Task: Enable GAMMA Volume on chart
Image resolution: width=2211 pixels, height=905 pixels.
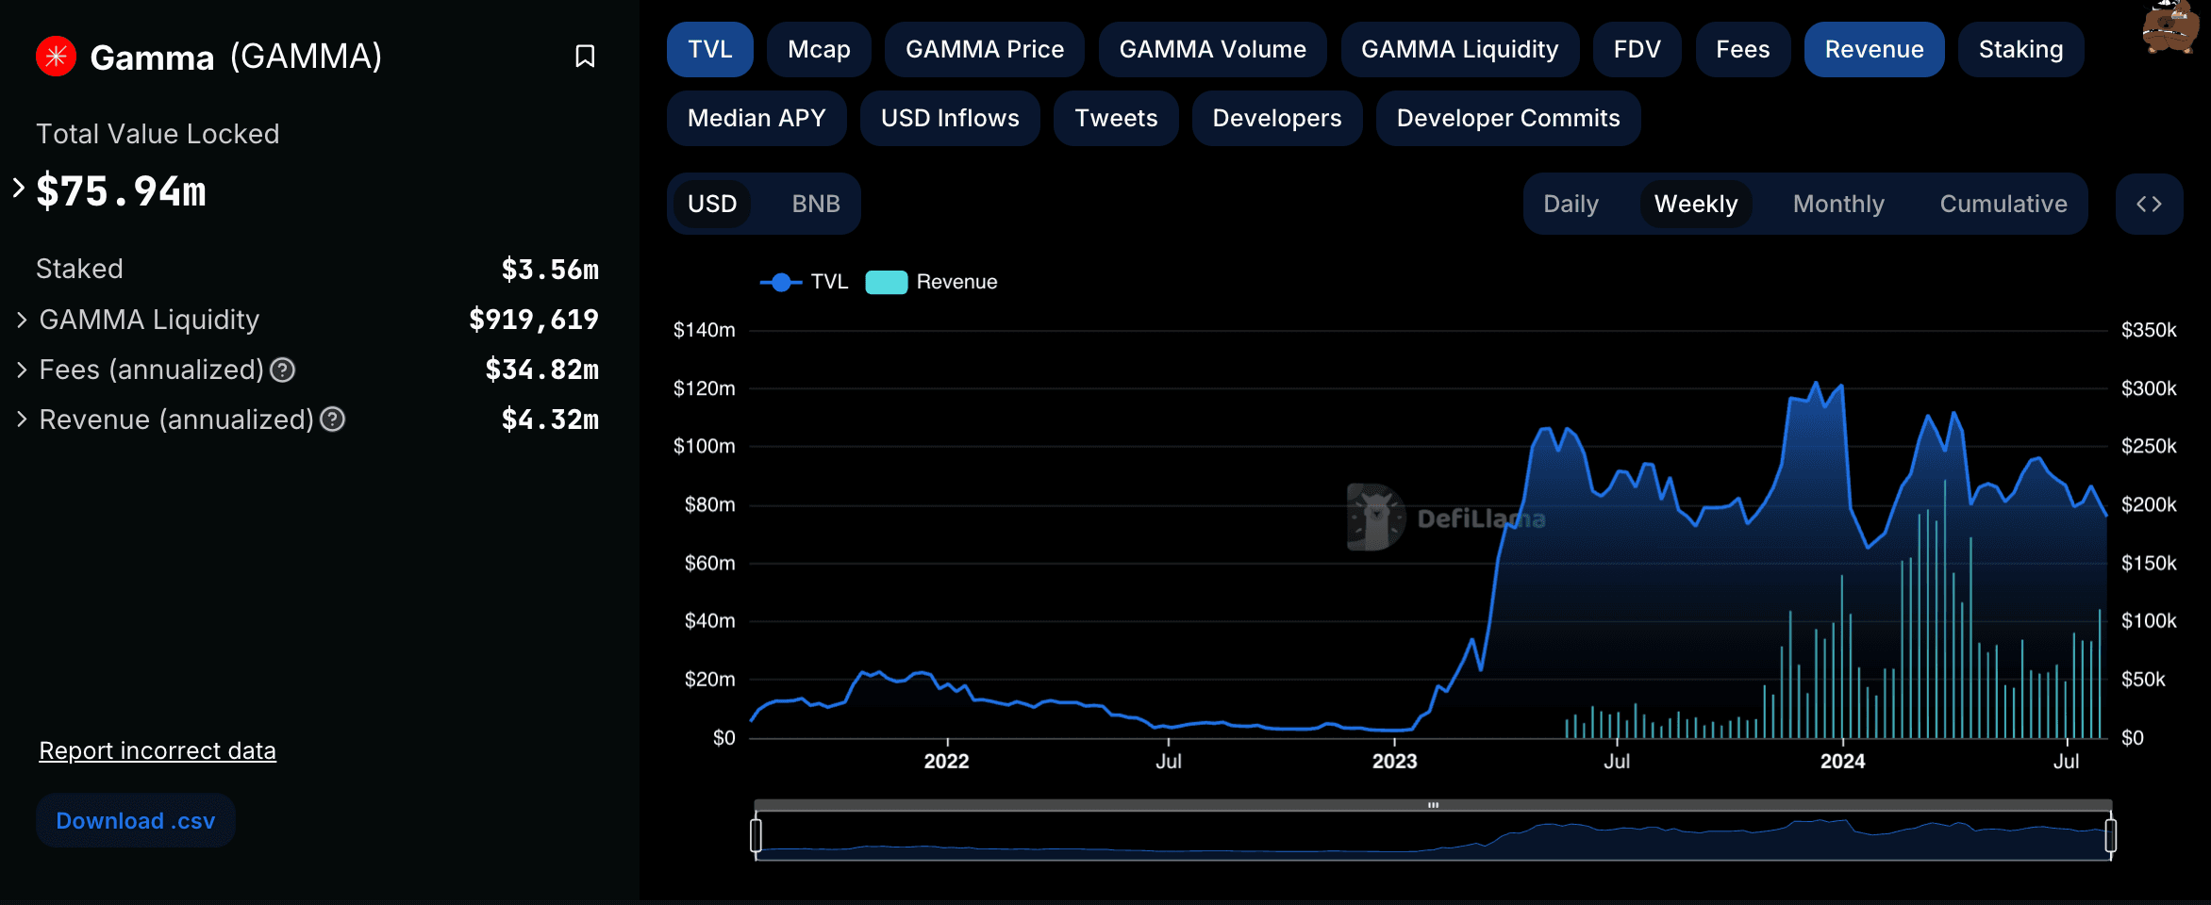Action: click(1212, 49)
